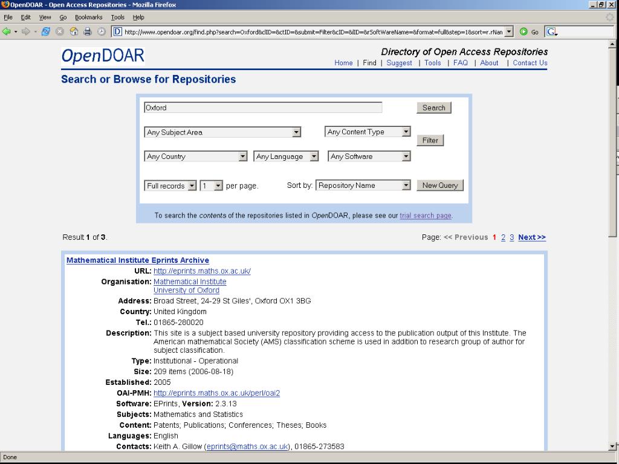Open the File menu

(x=8, y=18)
